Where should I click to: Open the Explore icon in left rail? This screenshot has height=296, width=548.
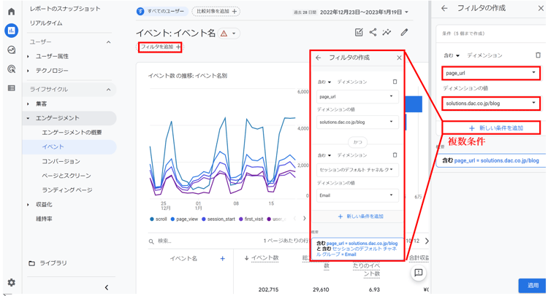click(11, 50)
